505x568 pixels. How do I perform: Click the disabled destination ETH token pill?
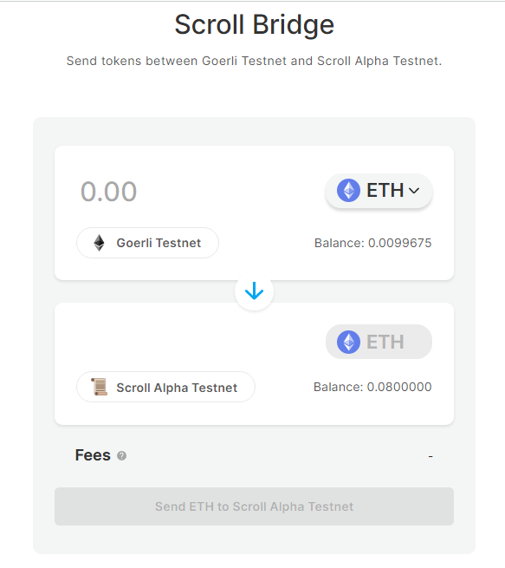(x=379, y=342)
